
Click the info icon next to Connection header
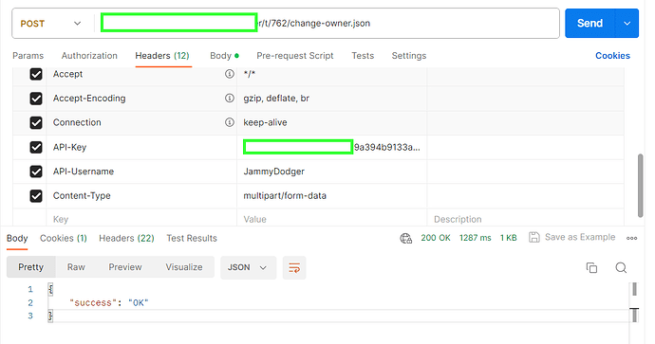(230, 122)
